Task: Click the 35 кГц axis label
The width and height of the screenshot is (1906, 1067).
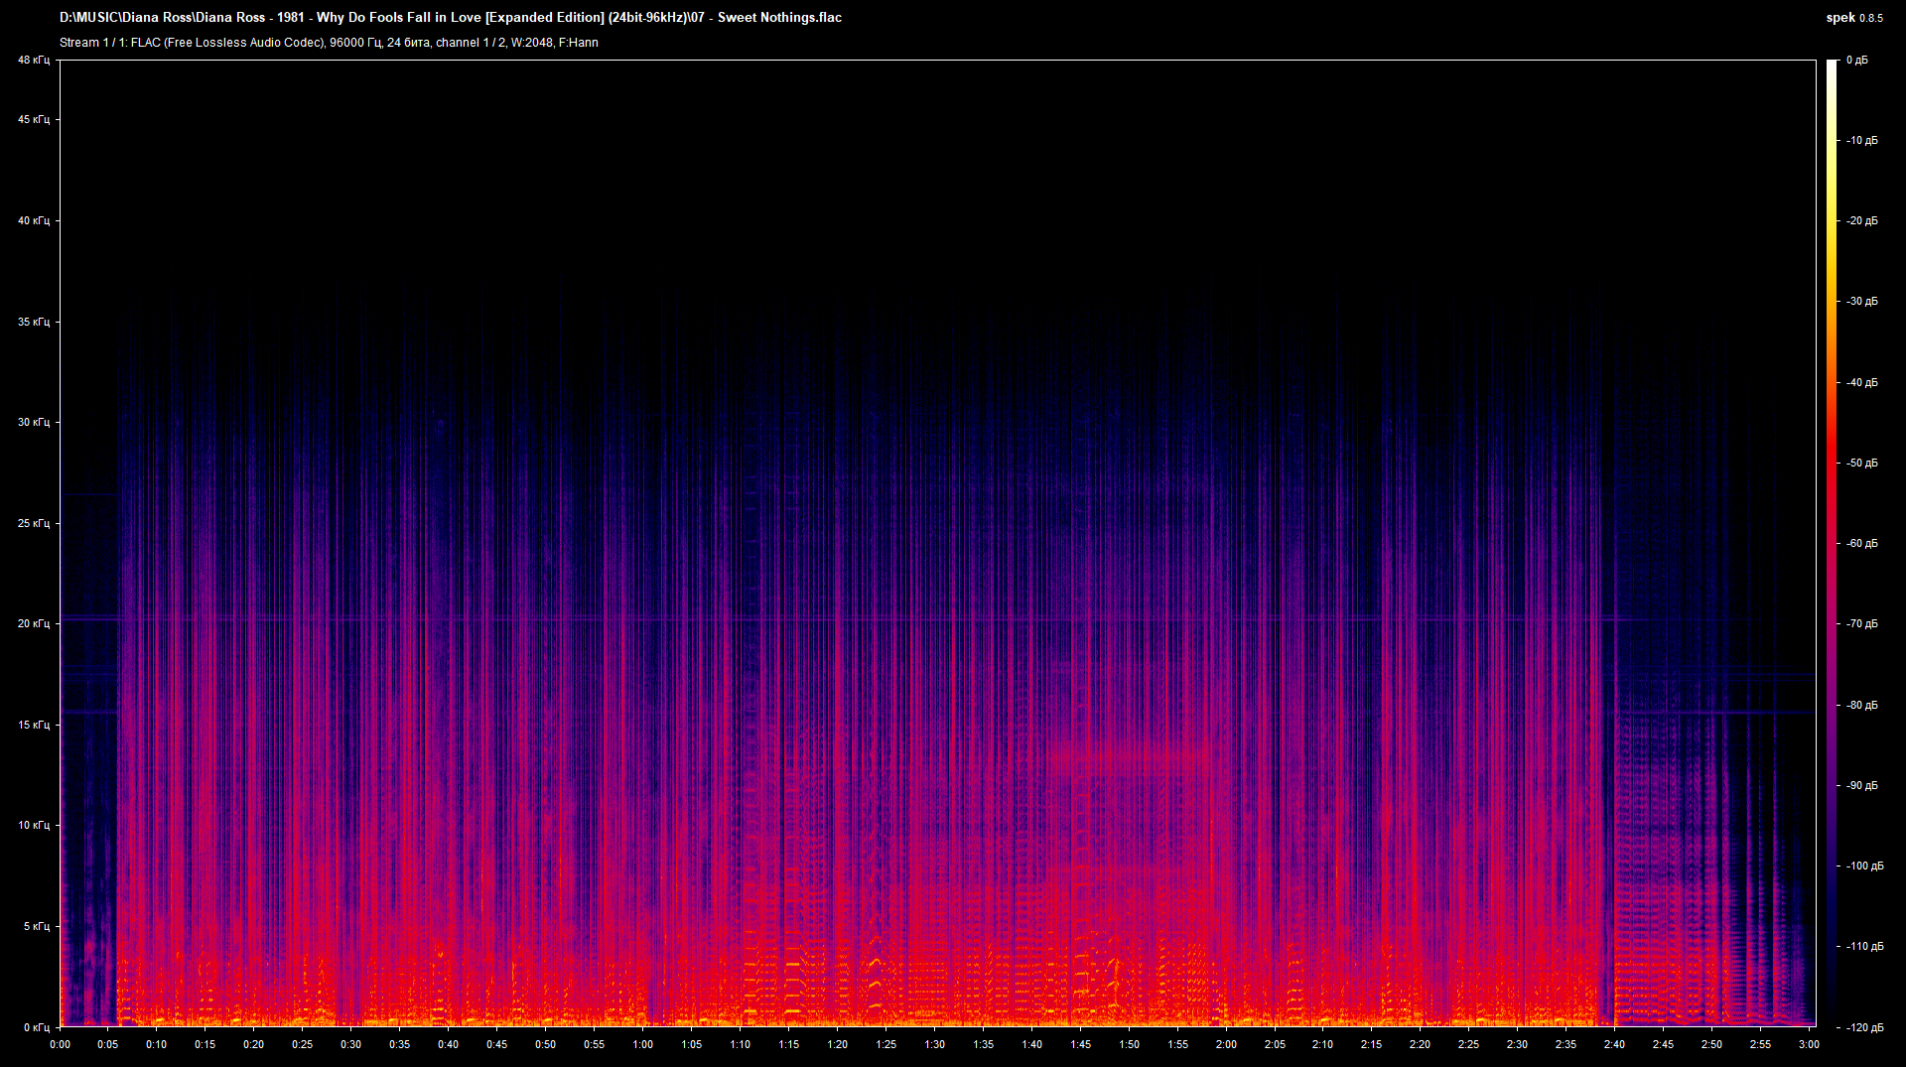Action: tap(33, 323)
